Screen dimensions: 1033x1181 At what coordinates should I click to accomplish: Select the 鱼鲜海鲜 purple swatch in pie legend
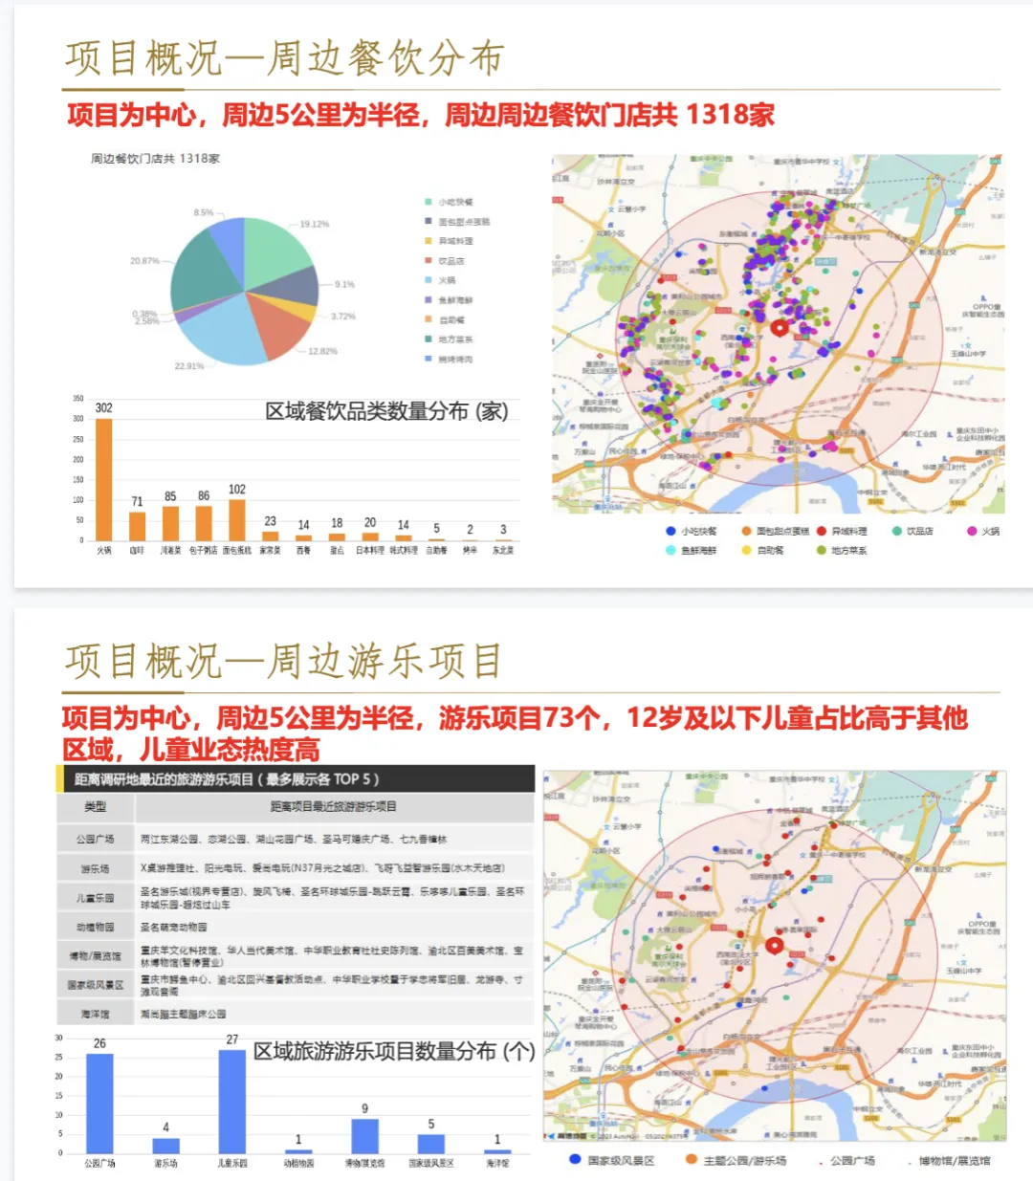(429, 299)
